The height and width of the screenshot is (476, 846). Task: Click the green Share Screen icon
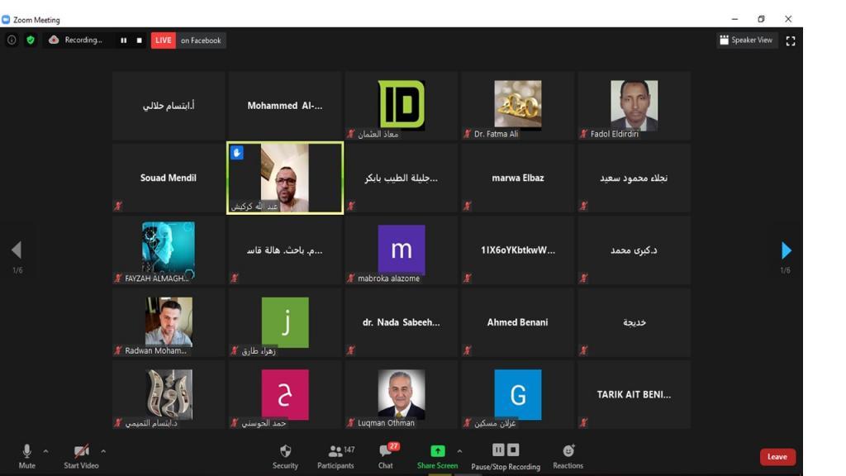[437, 451]
